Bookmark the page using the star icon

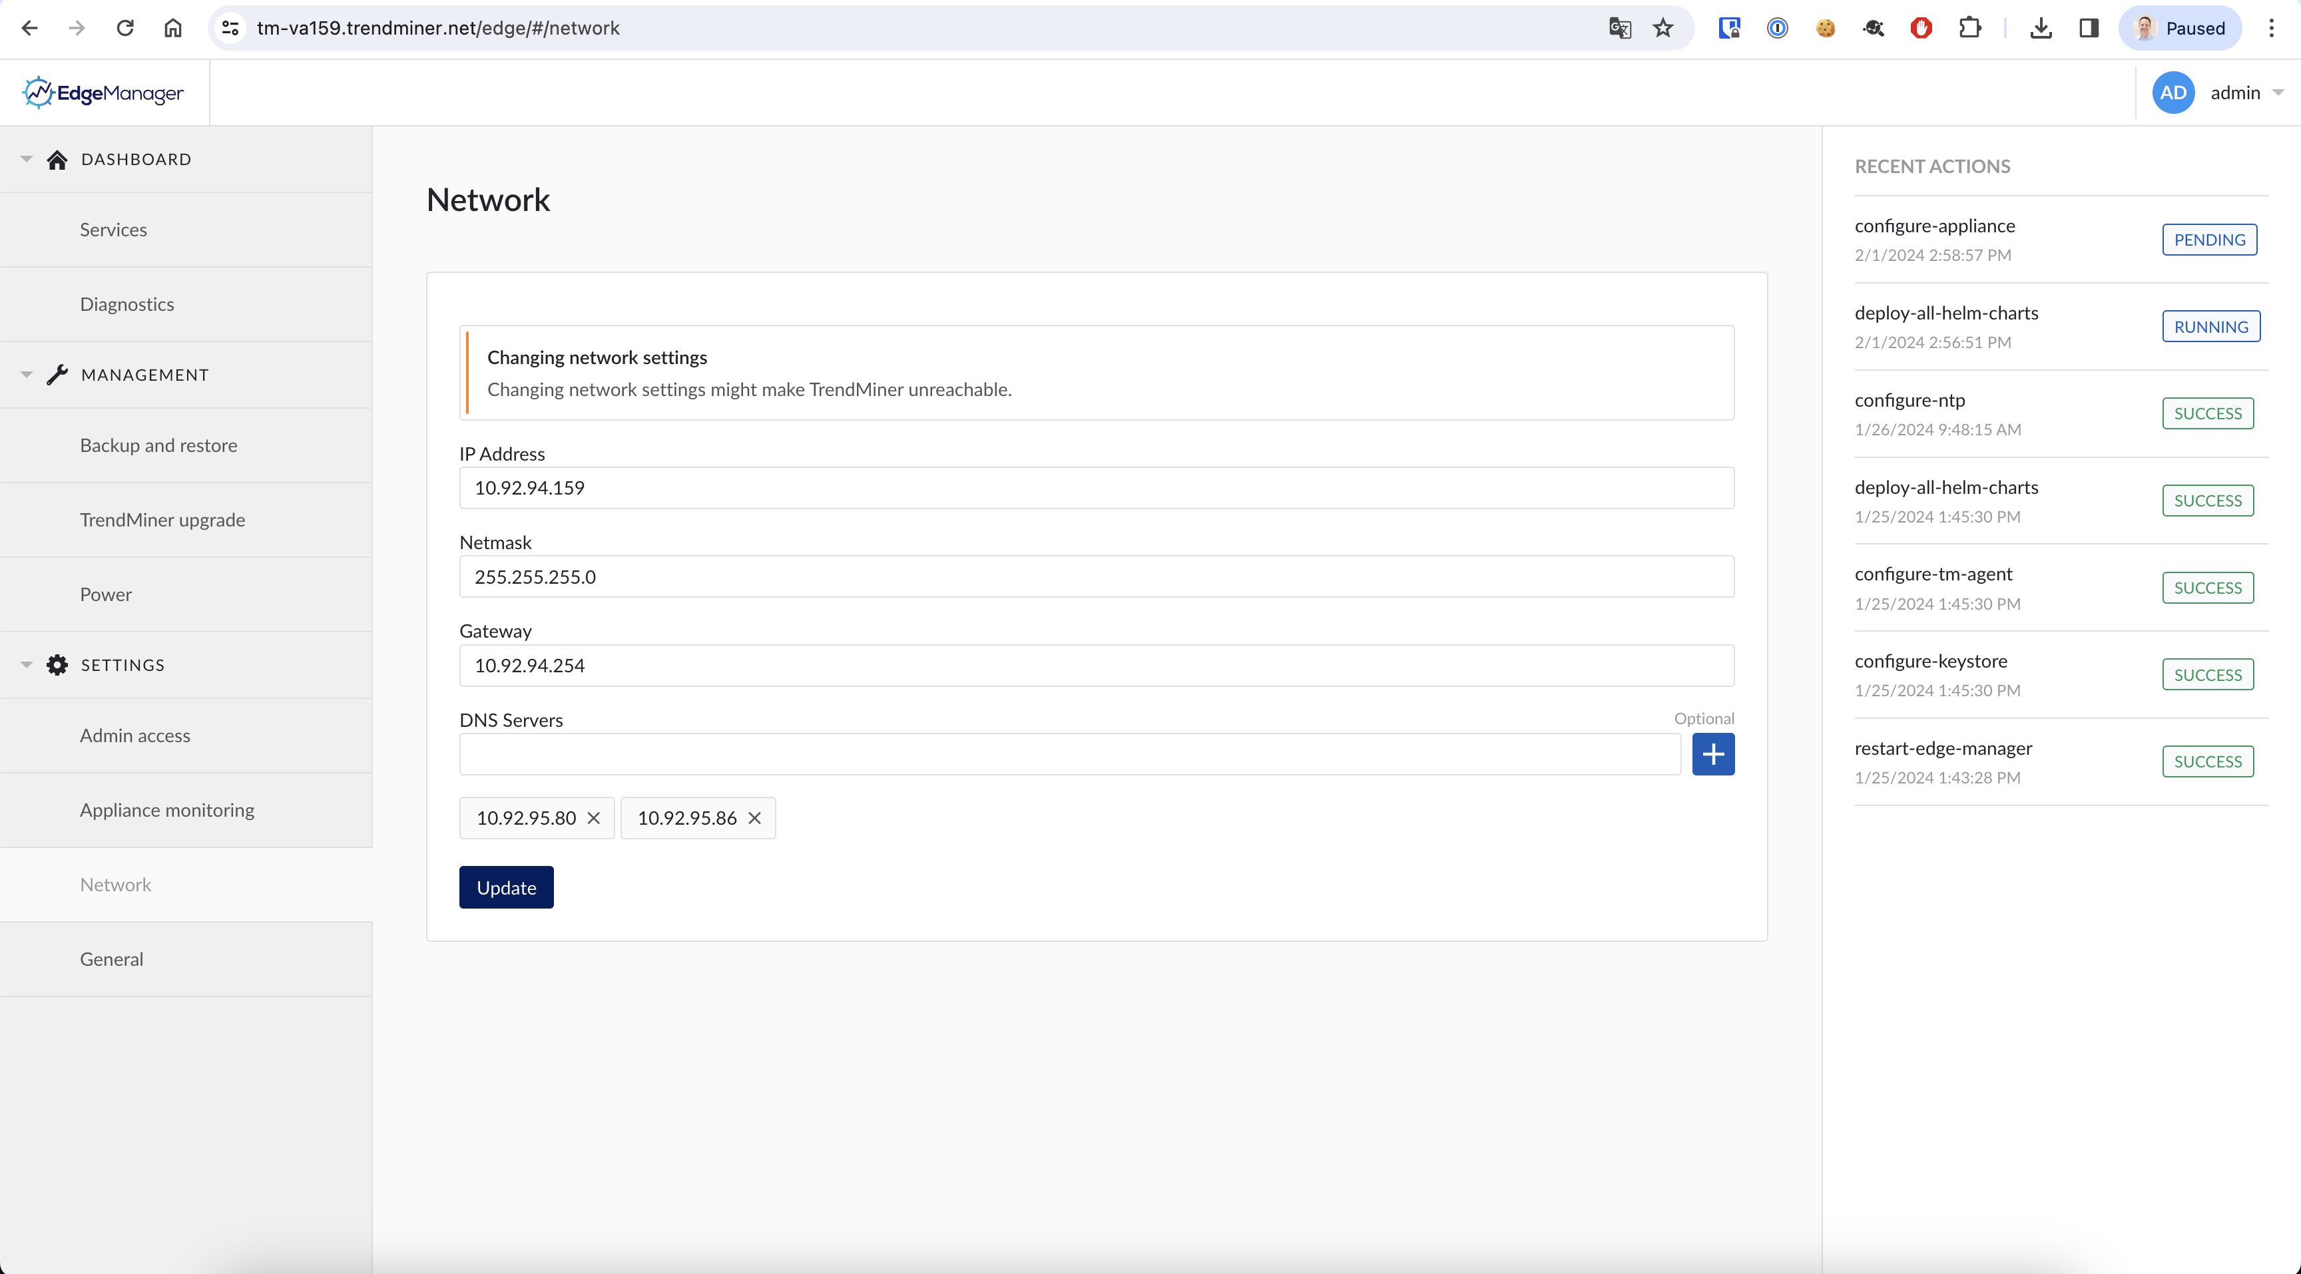coord(1663,28)
